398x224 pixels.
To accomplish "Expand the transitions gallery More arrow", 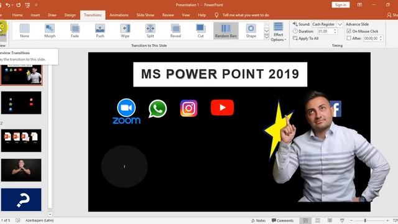I will (267, 37).
